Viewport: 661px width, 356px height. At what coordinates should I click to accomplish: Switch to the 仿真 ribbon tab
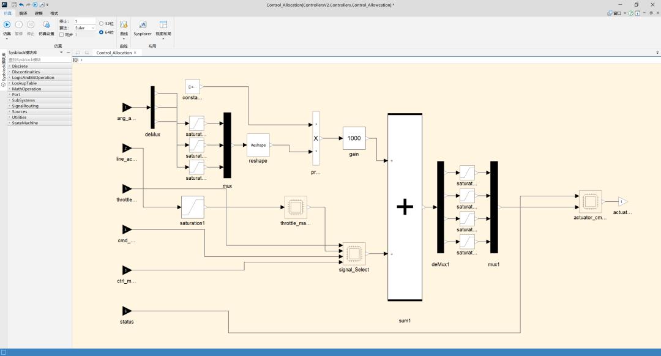pyautogui.click(x=7, y=13)
